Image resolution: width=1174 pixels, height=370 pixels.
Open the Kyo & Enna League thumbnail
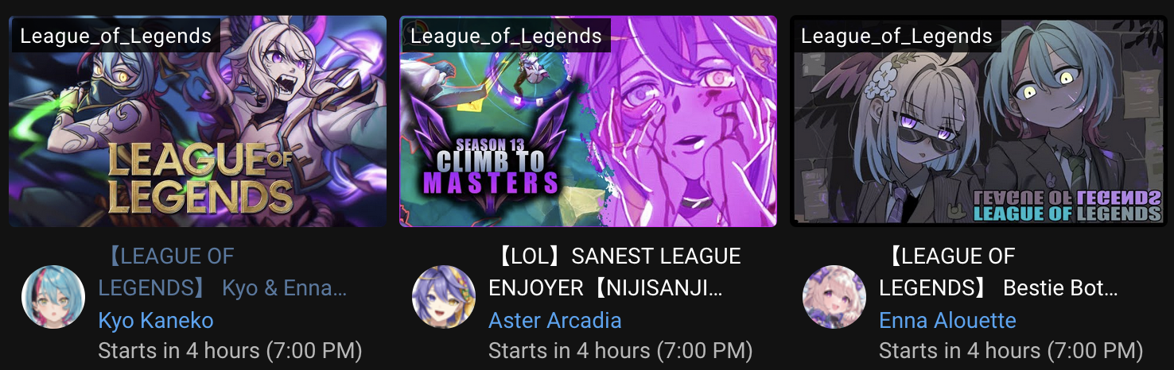coord(197,121)
